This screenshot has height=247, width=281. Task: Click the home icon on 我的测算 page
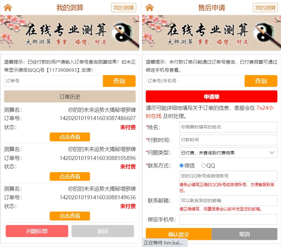click(8, 7)
